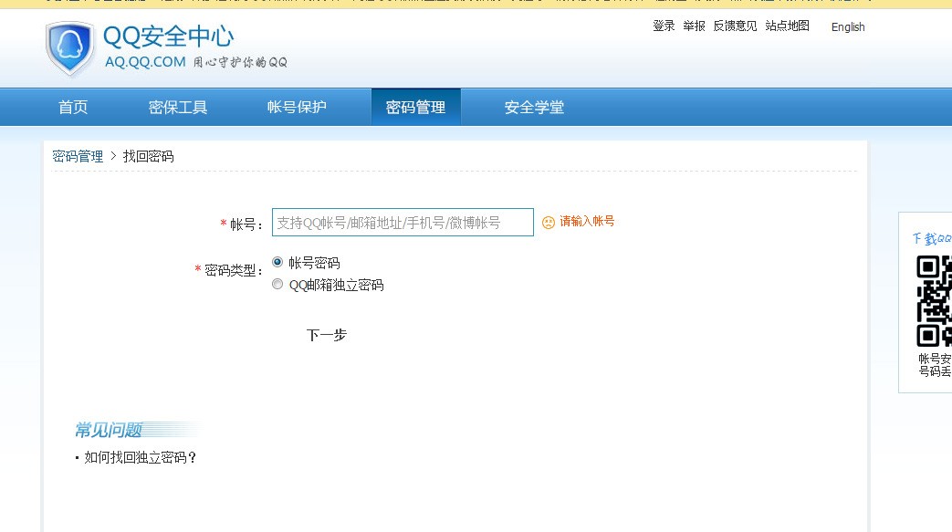Open the 如何找回独立密码 FAQ link
The height and width of the screenshot is (532, 952).
click(x=141, y=458)
